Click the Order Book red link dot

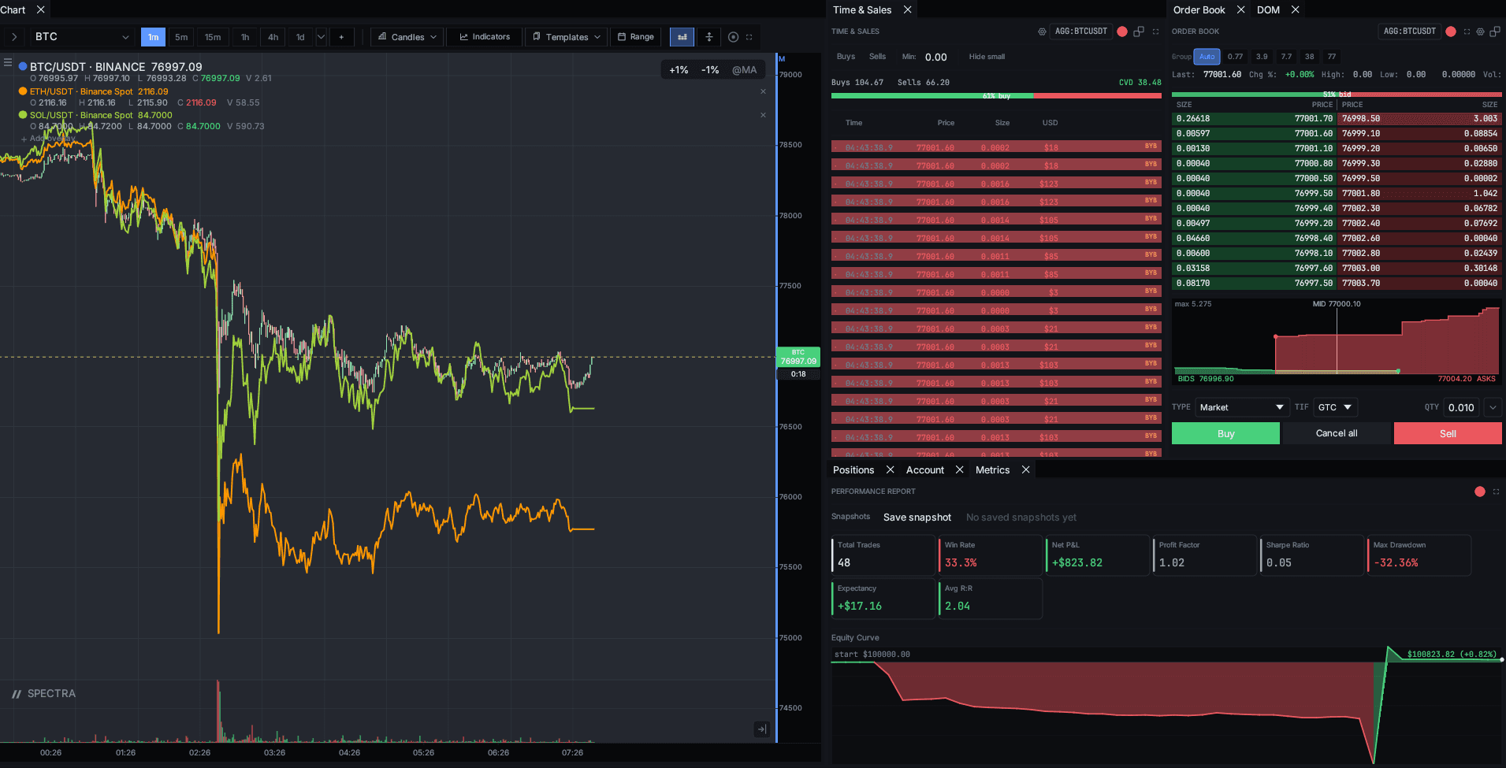click(1450, 32)
